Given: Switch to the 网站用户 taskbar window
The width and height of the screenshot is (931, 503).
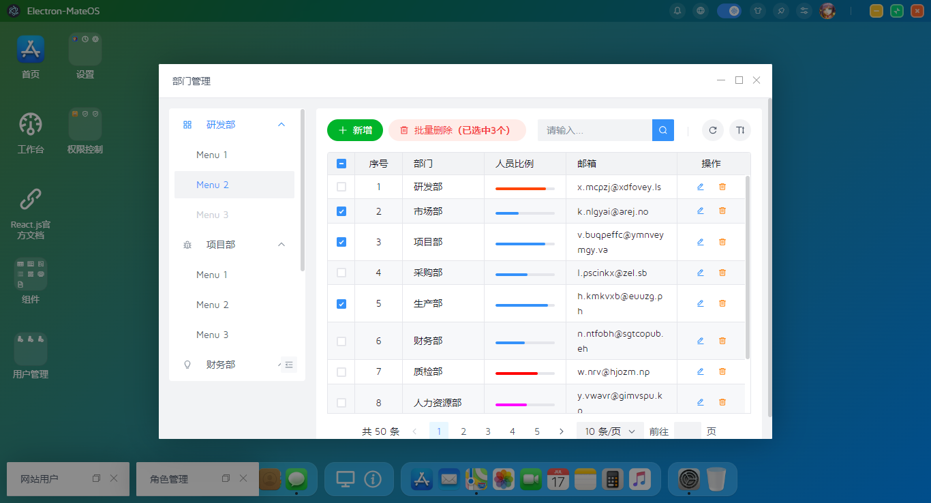Looking at the screenshot, I should (x=41, y=479).
